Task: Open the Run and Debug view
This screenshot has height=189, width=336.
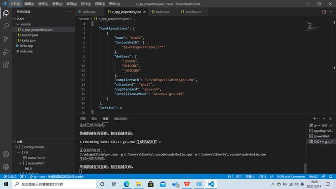Action: [x=6, y=52]
